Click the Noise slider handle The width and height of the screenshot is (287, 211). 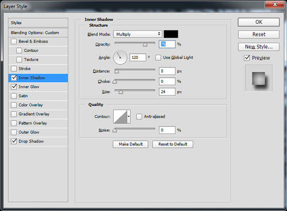[115, 131]
